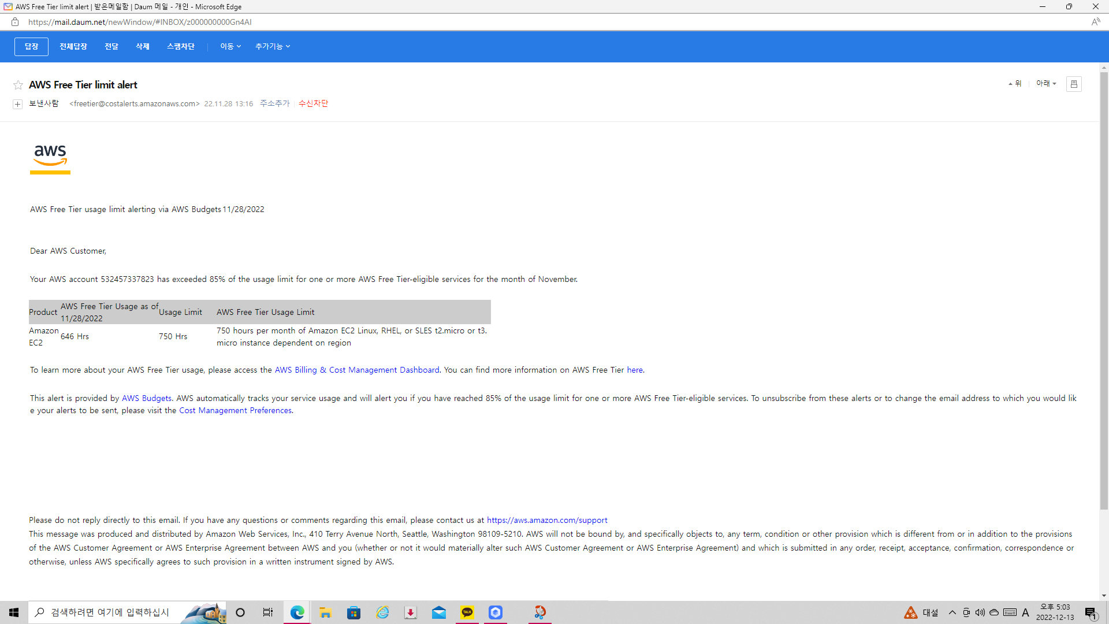Image resolution: width=1109 pixels, height=624 pixels.
Task: Click the 답장 reply button
Action: 31,46
